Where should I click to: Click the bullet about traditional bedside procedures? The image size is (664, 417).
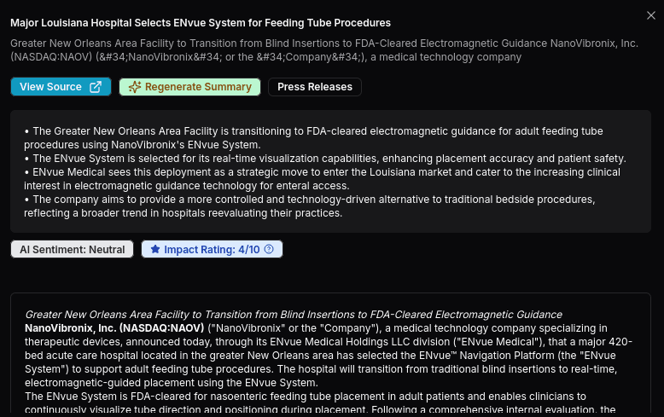click(x=310, y=206)
